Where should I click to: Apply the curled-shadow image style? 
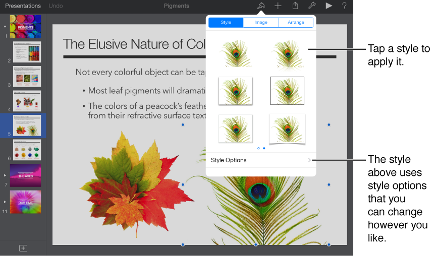tap(287, 129)
